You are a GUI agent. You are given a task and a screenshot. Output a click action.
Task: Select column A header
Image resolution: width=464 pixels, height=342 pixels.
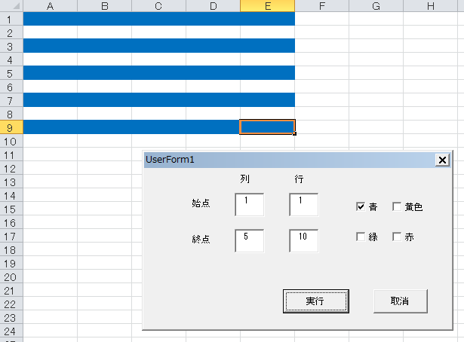50,6
